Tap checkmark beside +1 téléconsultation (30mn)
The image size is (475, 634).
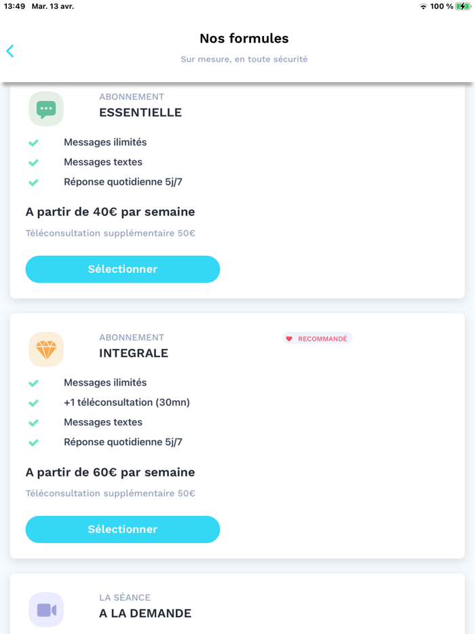33,403
